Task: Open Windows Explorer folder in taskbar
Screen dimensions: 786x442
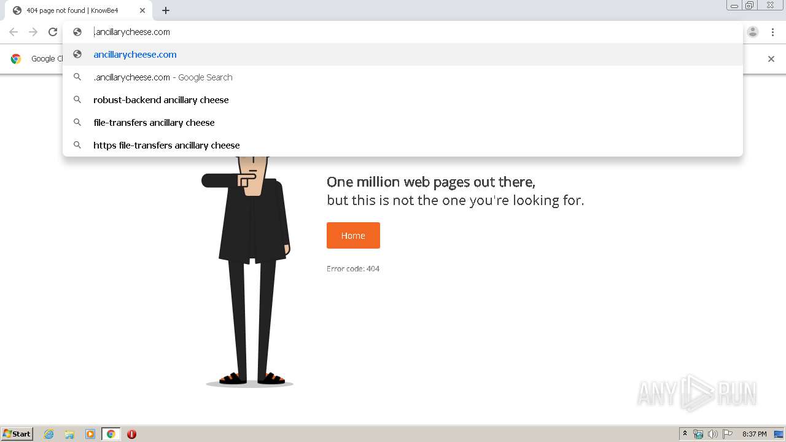Action: click(69, 434)
